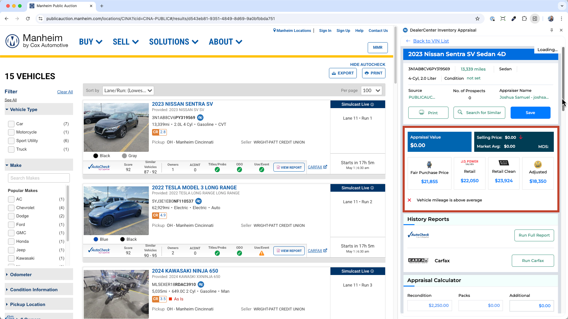The image size is (568, 319).
Task: Check the Kawasaki make filter
Action: pos(11,258)
